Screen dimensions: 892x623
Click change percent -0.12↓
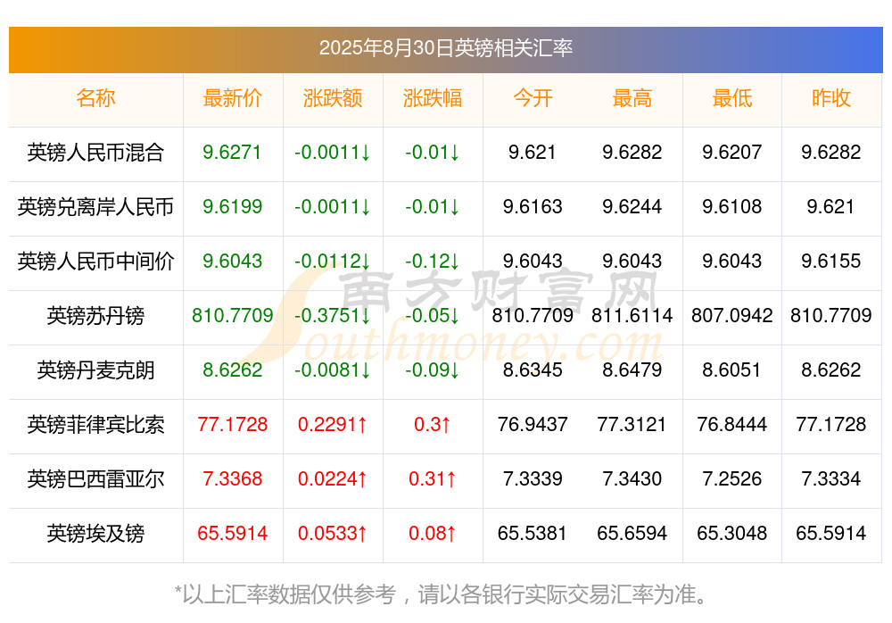tap(433, 262)
